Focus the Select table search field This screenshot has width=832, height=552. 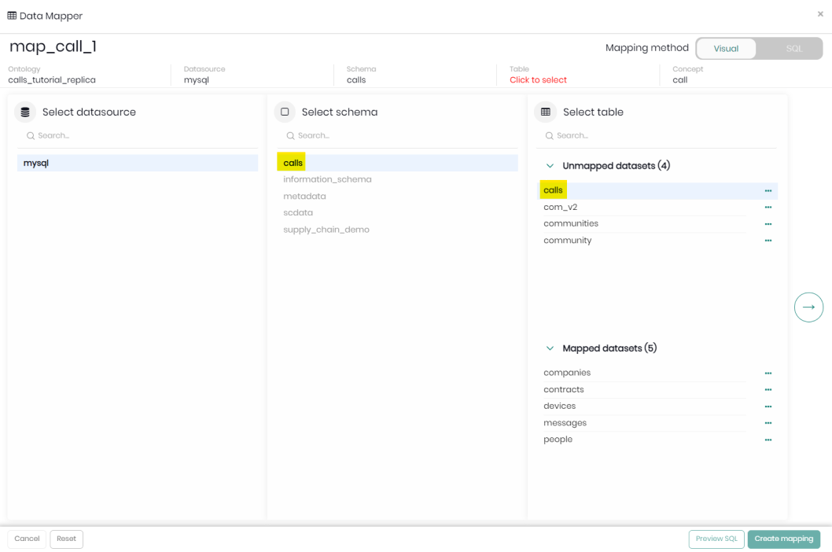(661, 135)
